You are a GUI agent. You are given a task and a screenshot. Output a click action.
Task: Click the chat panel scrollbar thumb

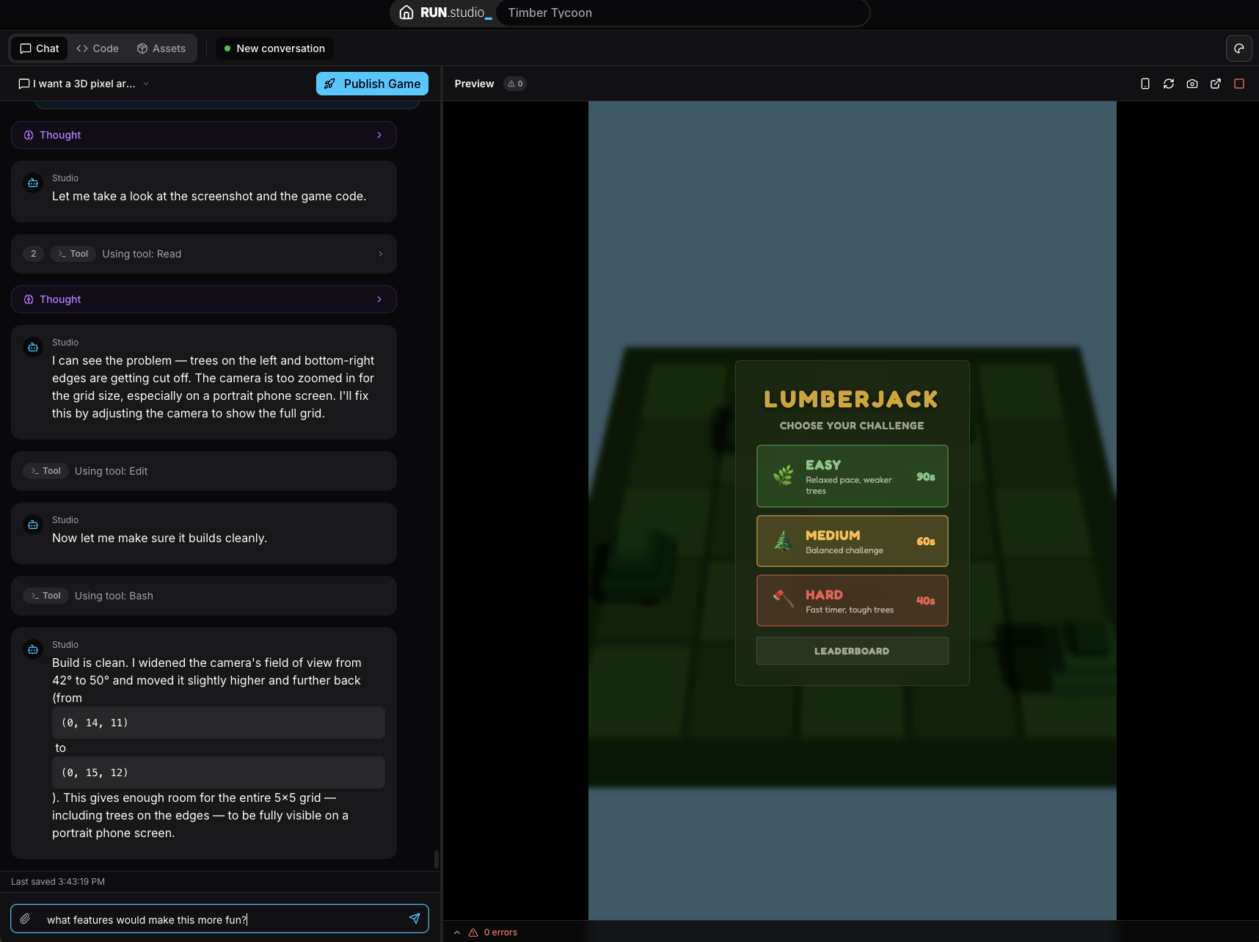click(x=437, y=859)
